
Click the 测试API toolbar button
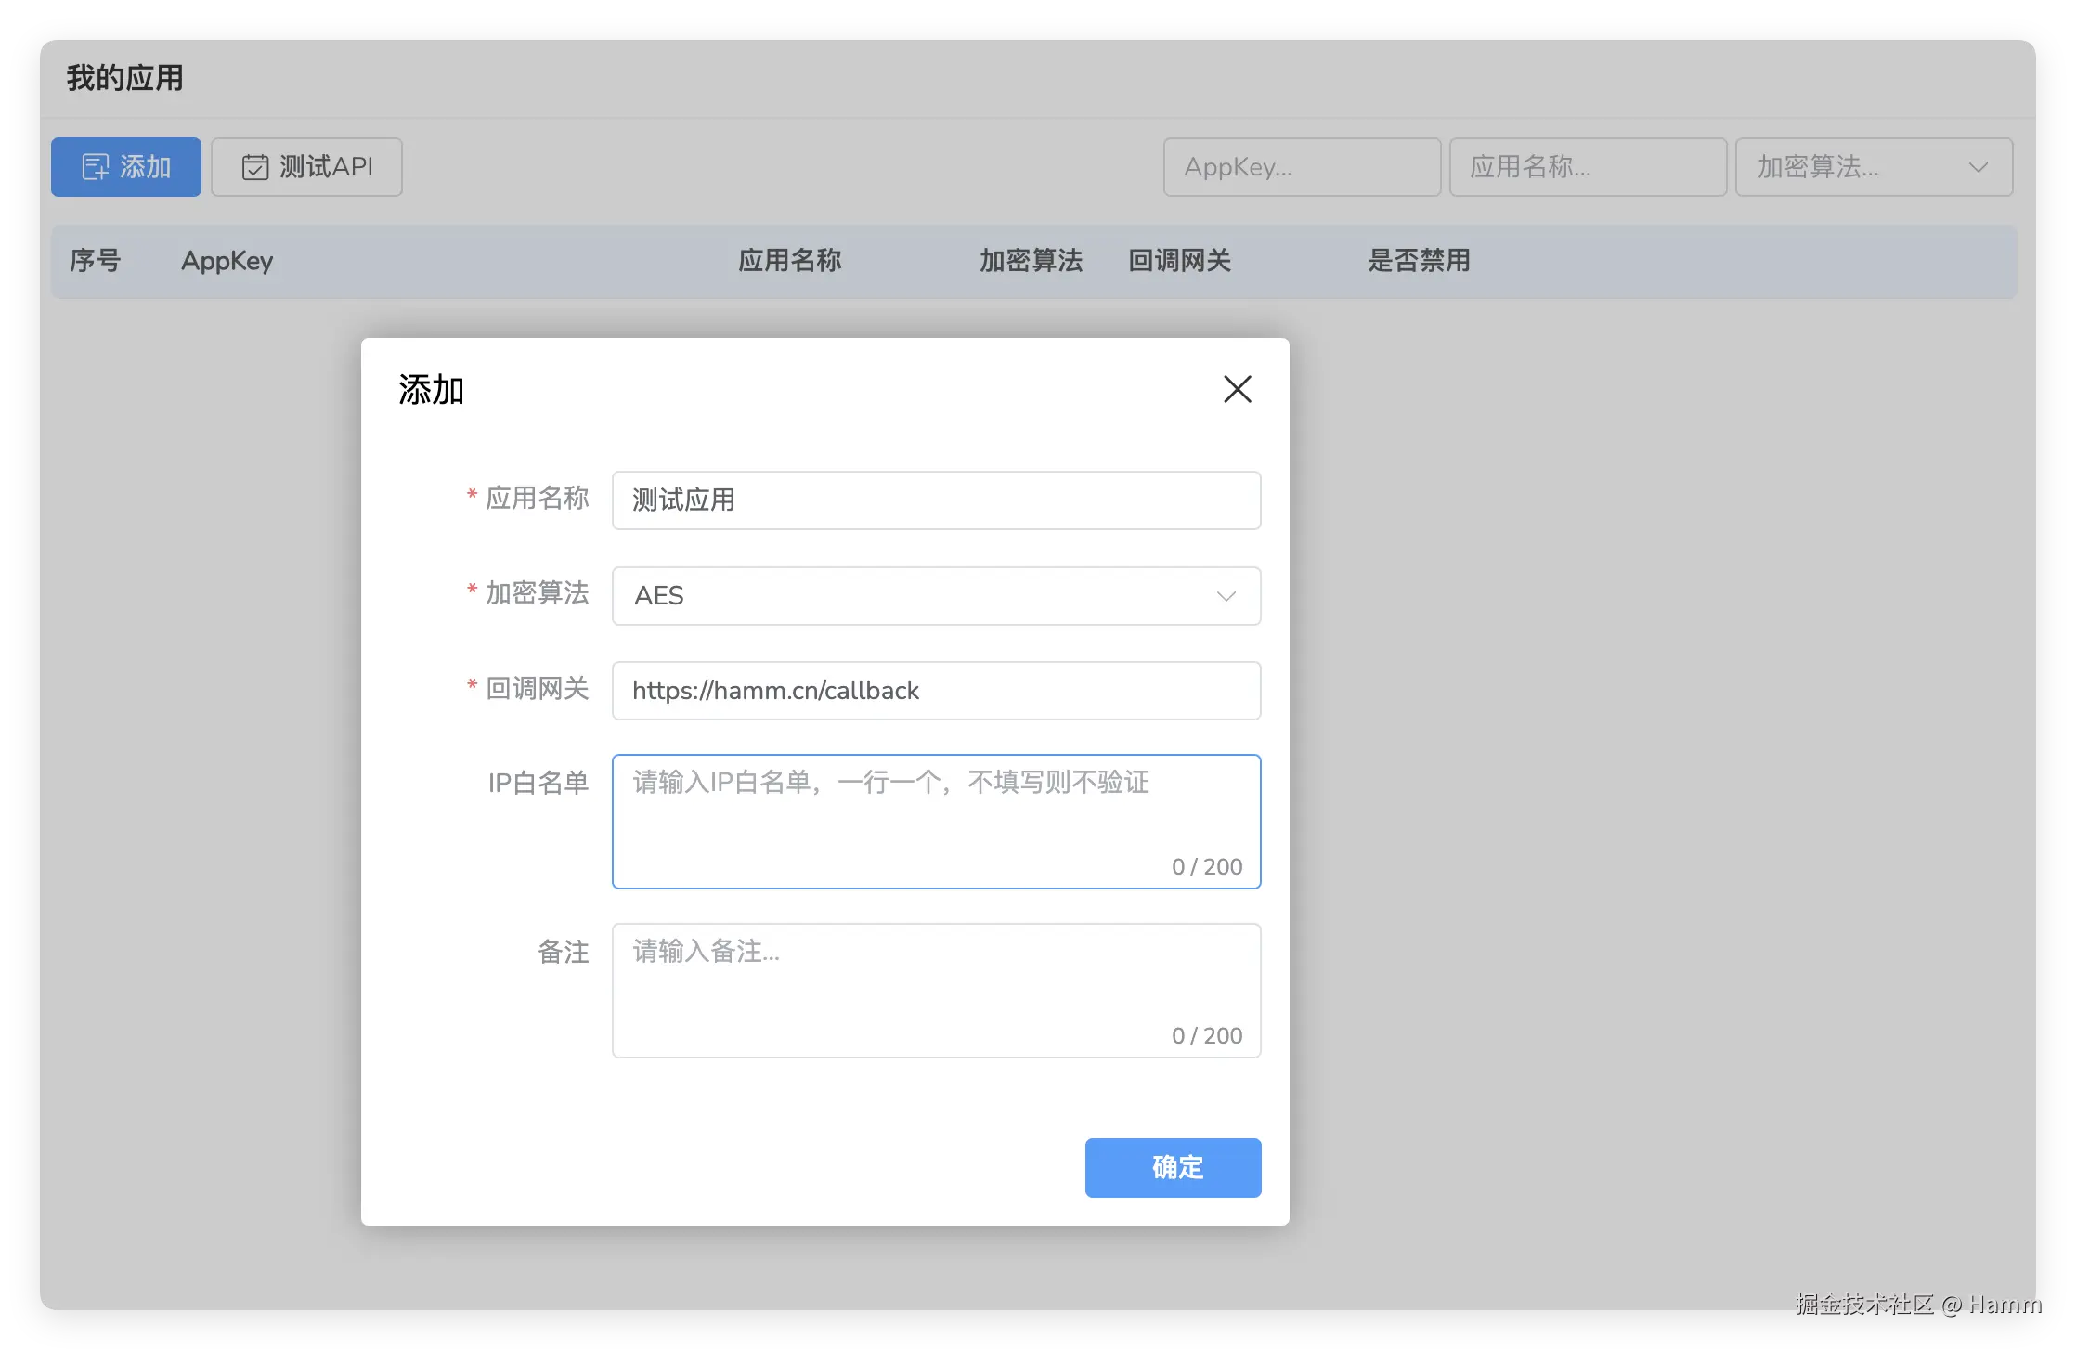tap(306, 166)
